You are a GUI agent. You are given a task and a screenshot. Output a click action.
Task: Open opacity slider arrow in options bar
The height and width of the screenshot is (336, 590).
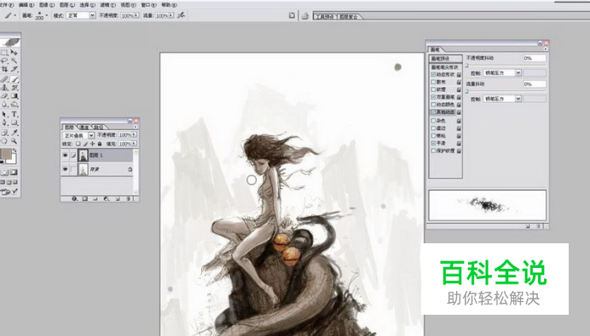point(136,15)
